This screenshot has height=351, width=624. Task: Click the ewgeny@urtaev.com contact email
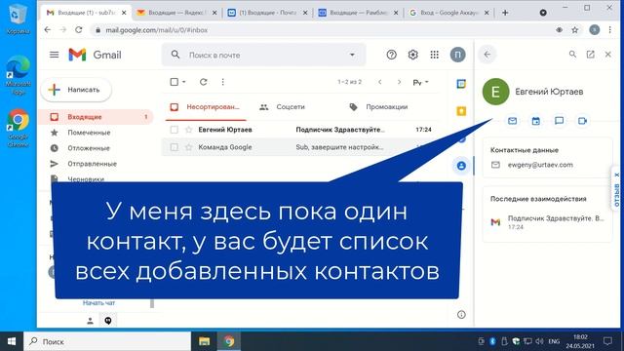click(540, 165)
